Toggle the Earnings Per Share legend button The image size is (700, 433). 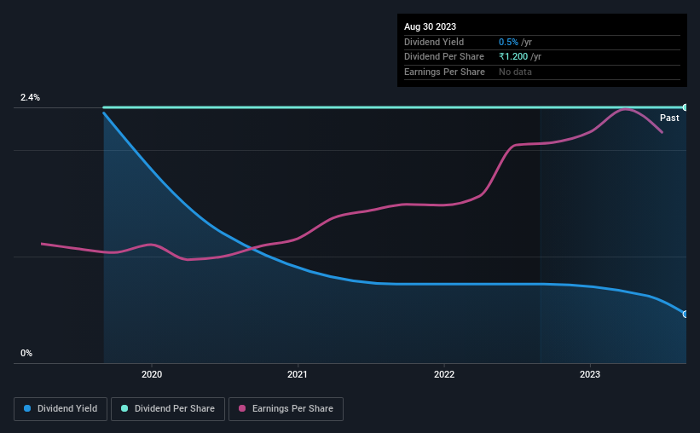pyautogui.click(x=286, y=409)
